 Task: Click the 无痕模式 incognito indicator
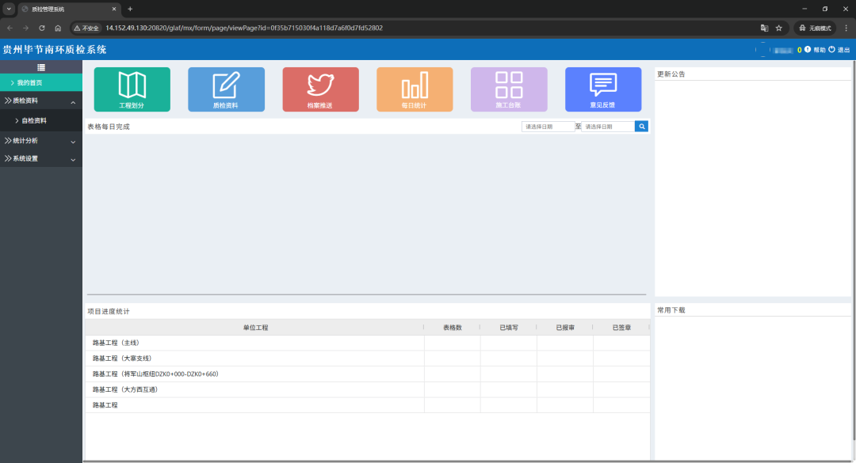pos(815,28)
